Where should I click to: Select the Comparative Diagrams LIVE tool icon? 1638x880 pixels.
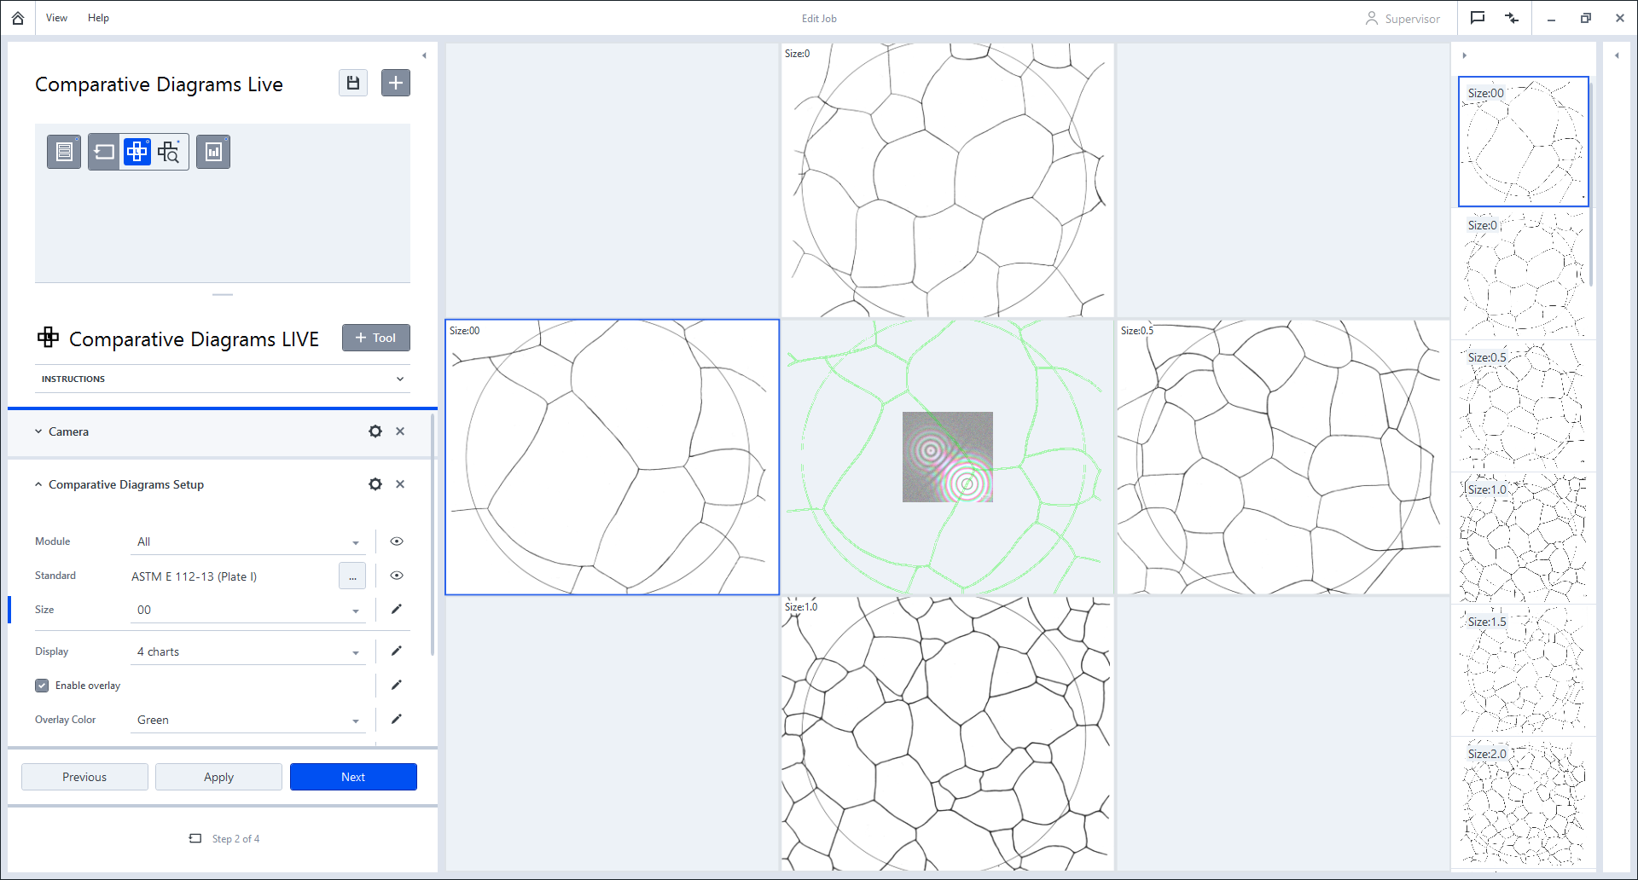coord(136,151)
